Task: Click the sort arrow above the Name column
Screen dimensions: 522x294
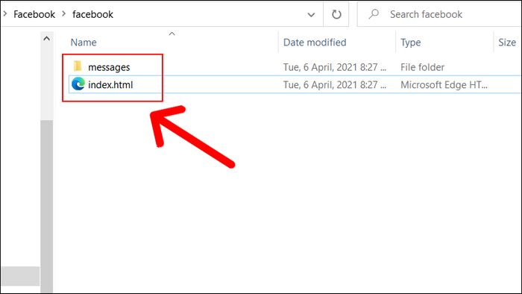Action: click(x=172, y=34)
